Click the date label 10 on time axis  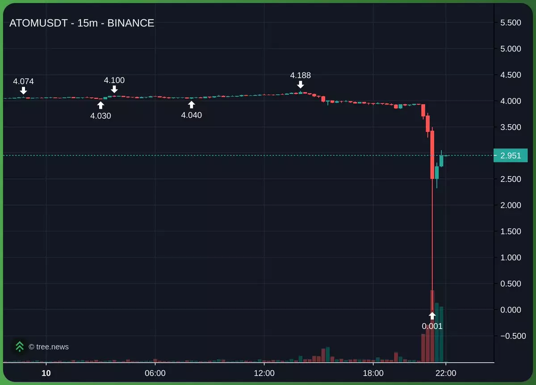(46, 373)
